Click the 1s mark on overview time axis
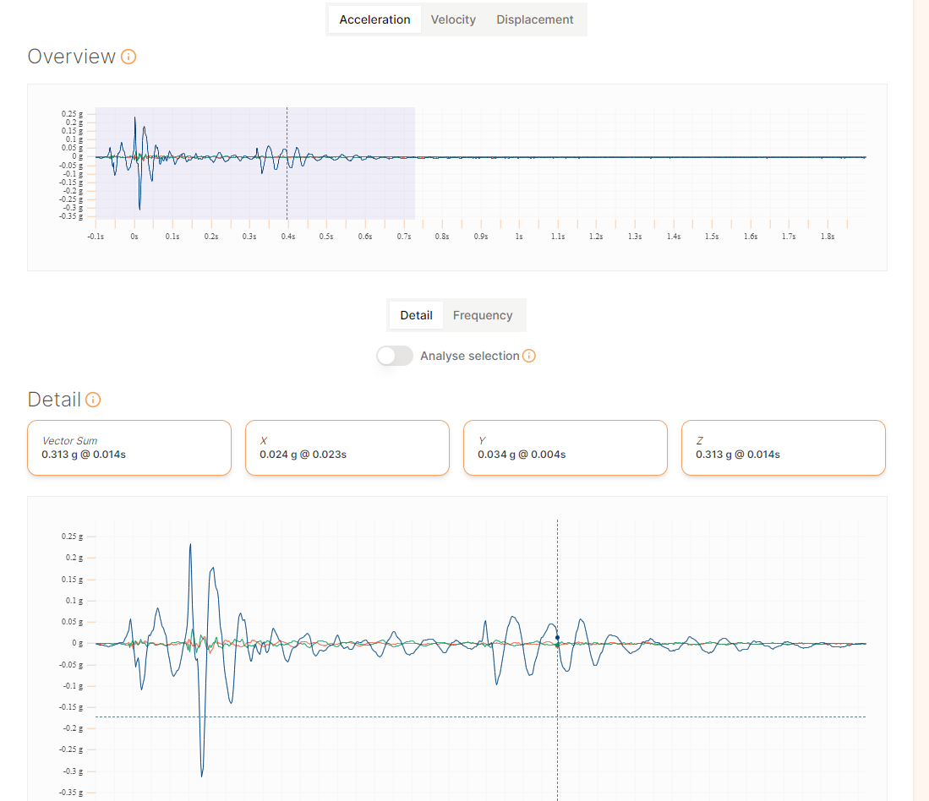The image size is (929, 801). (x=519, y=237)
